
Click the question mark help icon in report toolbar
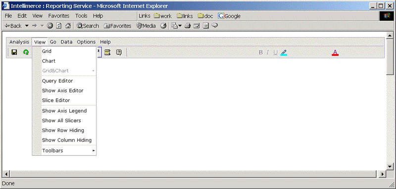pyautogui.click(x=119, y=52)
